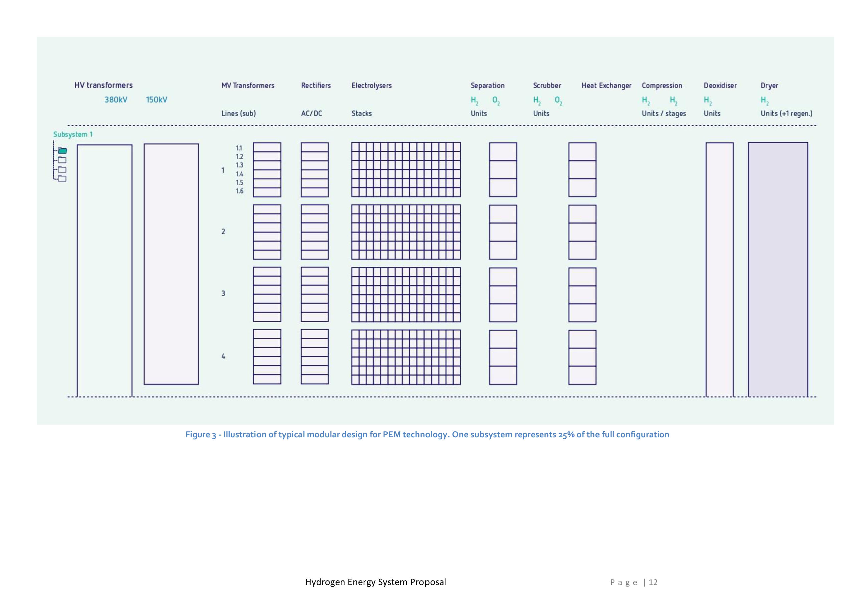Click the MV Transformers column heading
855x605 pixels.
[247, 86]
